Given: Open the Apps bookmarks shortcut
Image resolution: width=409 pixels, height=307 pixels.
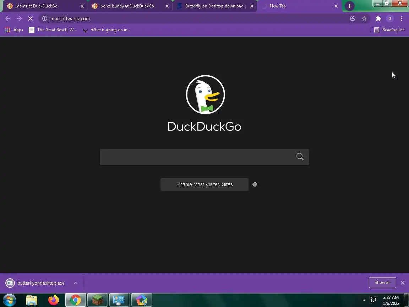Looking at the screenshot, I should tap(14, 30).
